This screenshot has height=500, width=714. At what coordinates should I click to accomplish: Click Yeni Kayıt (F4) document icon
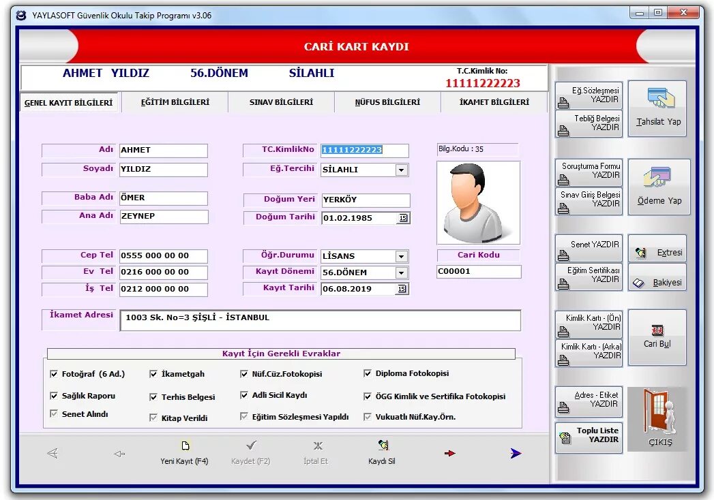coord(185,446)
